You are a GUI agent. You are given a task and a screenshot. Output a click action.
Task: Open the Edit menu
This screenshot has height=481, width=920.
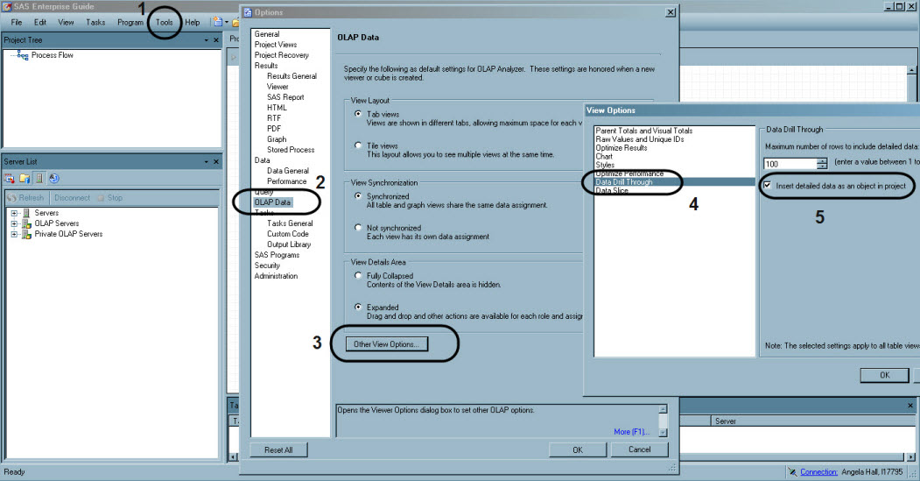pos(40,22)
